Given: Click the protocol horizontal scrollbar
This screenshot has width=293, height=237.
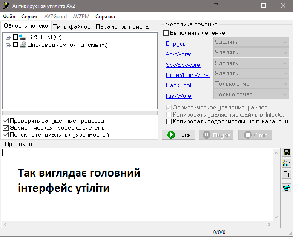Looking at the screenshot, I should point(137,224).
